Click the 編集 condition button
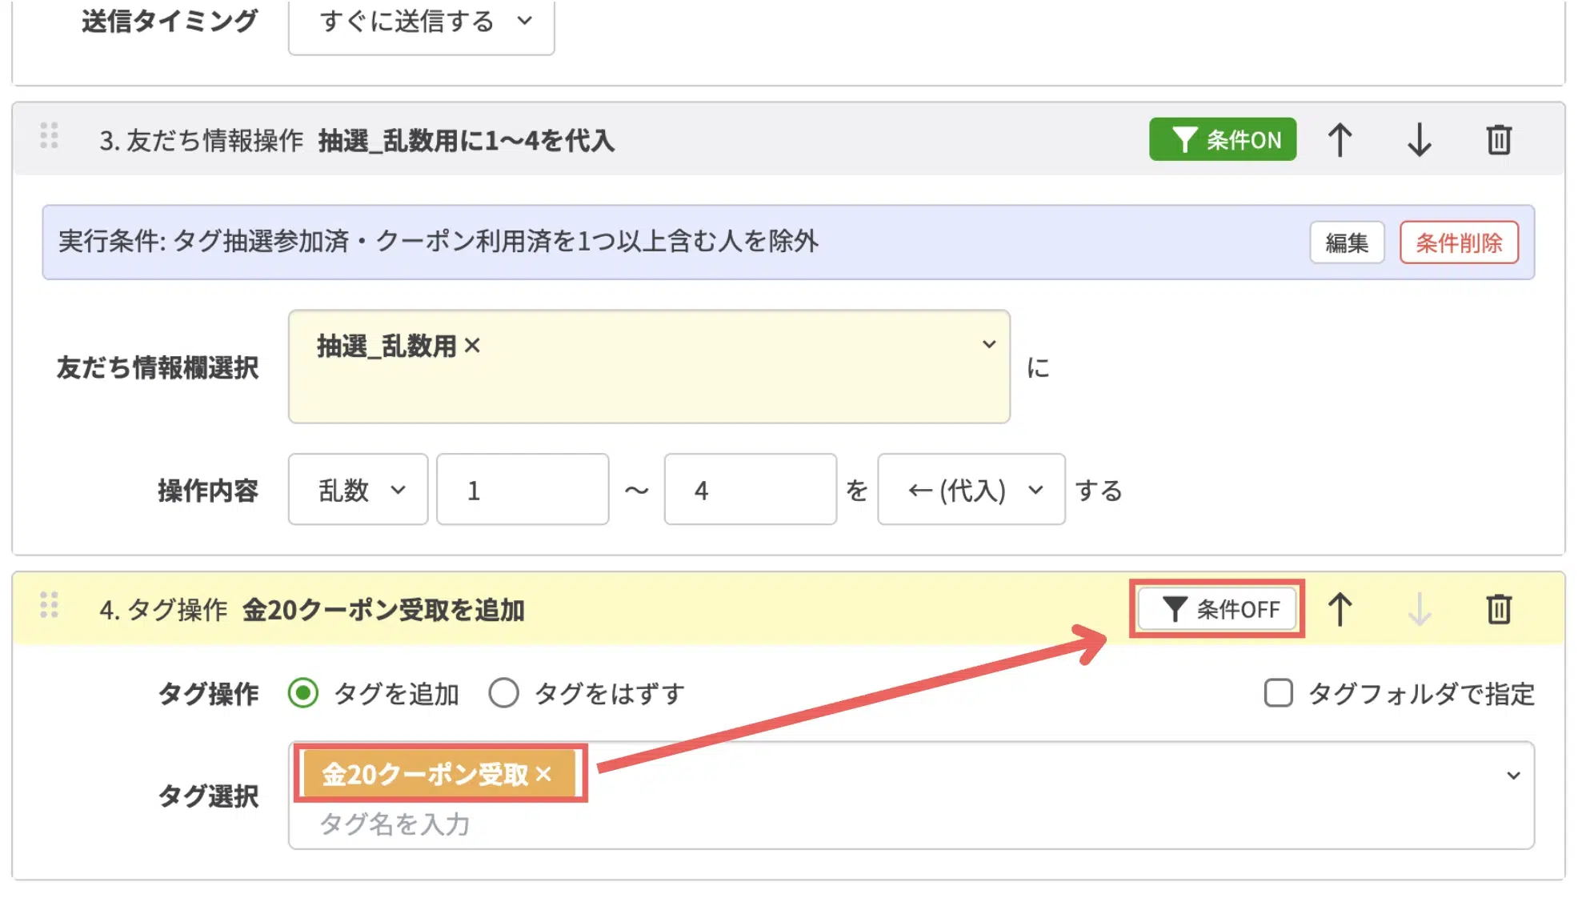Screen dimensions: 1586x898 point(1347,243)
